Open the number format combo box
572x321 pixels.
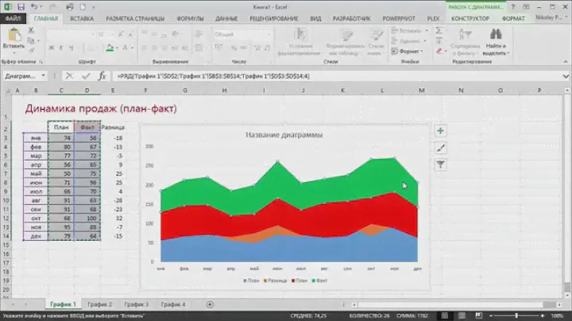(236, 34)
